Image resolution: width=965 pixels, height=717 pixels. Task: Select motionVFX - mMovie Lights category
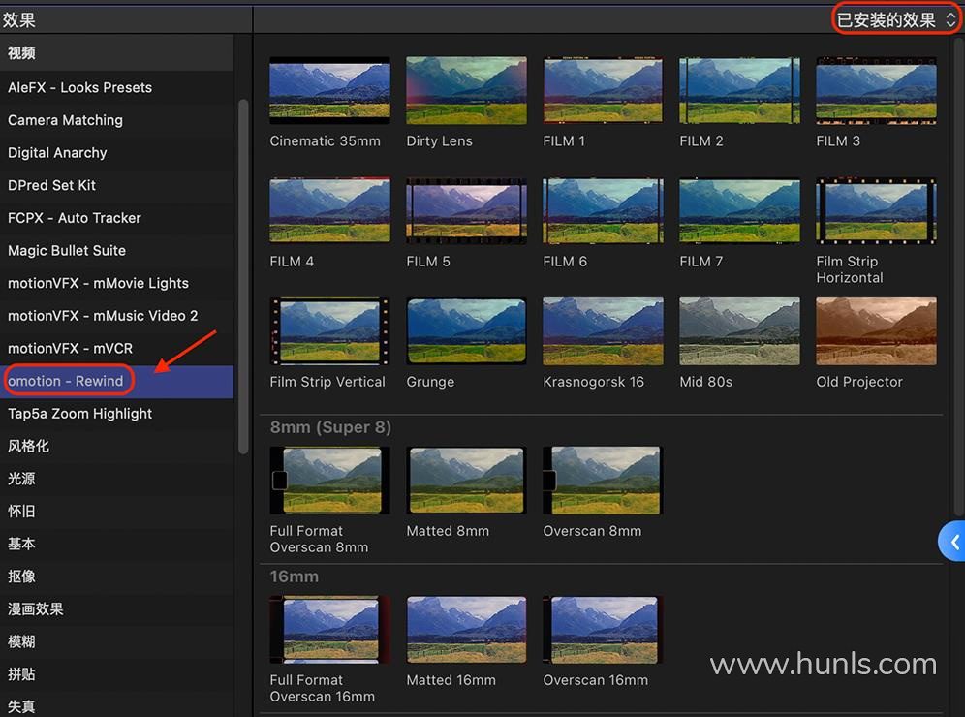[117, 283]
